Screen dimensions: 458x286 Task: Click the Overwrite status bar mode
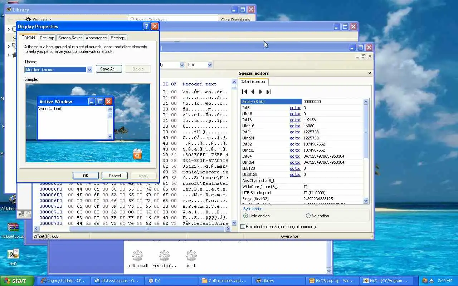pyautogui.click(x=289, y=236)
